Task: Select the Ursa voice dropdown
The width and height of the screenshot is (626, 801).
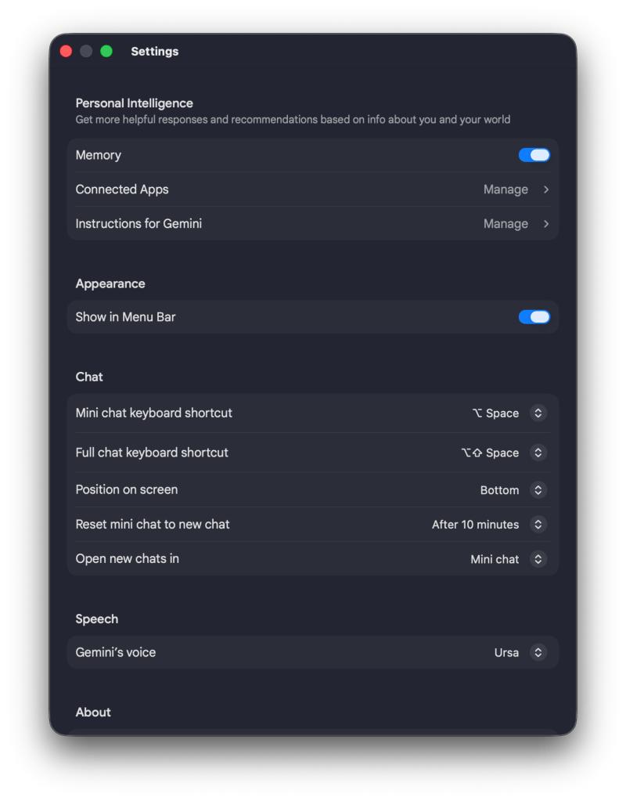Action: pos(506,652)
